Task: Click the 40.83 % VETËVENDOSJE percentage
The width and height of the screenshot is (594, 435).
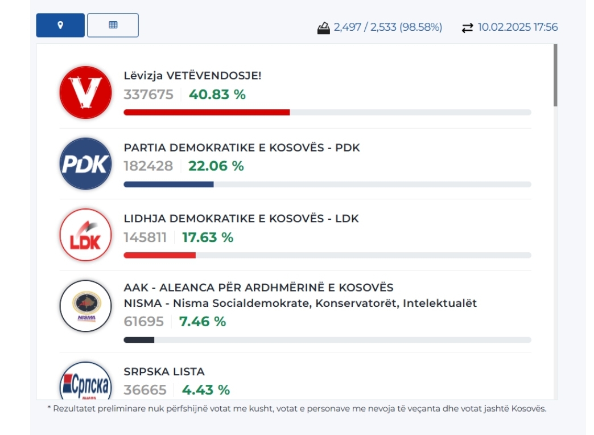Action: (x=217, y=95)
